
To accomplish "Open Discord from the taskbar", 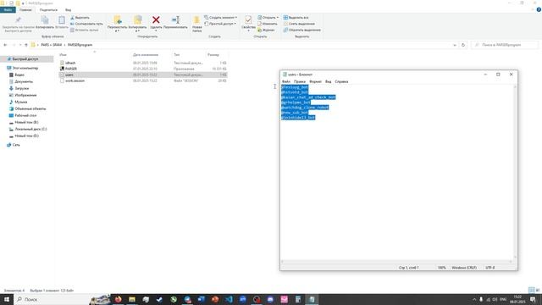I will coord(270,299).
